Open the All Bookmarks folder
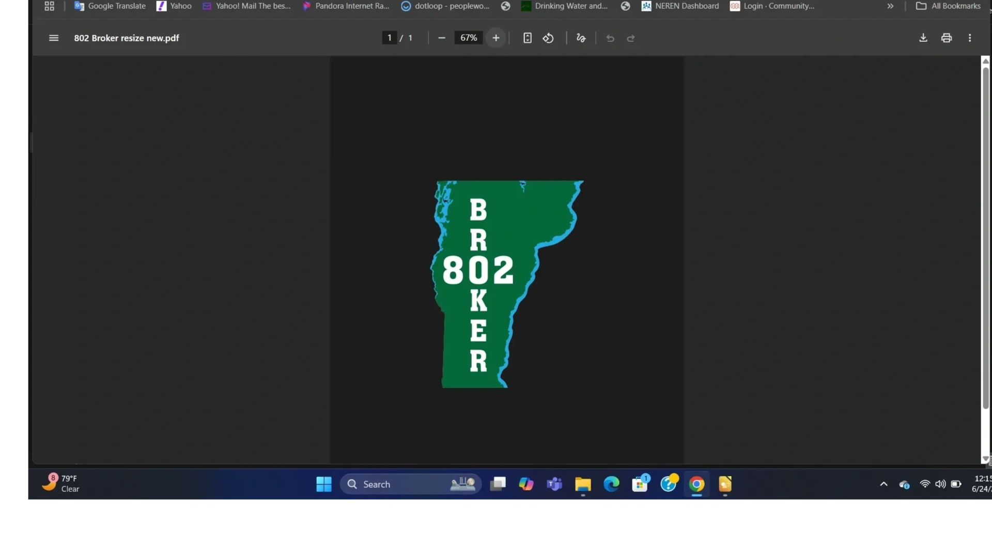Image resolution: width=992 pixels, height=558 pixels. [x=949, y=6]
